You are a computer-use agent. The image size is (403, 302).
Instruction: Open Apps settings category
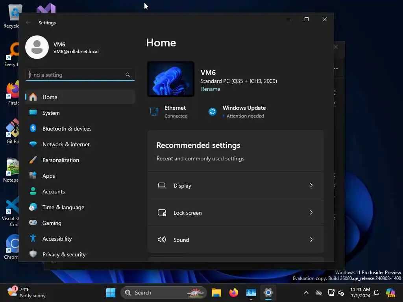[80, 176]
